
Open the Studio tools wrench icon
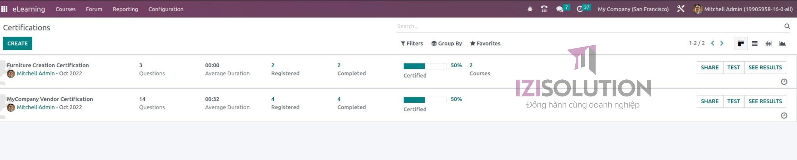pos(681,9)
